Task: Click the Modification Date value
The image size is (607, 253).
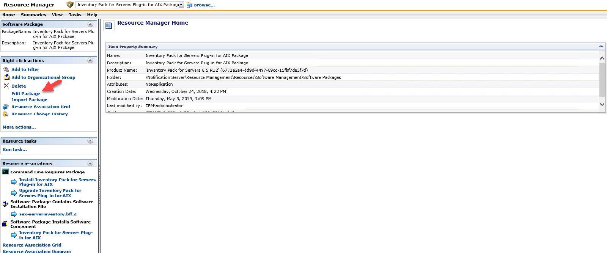Action: 178,99
